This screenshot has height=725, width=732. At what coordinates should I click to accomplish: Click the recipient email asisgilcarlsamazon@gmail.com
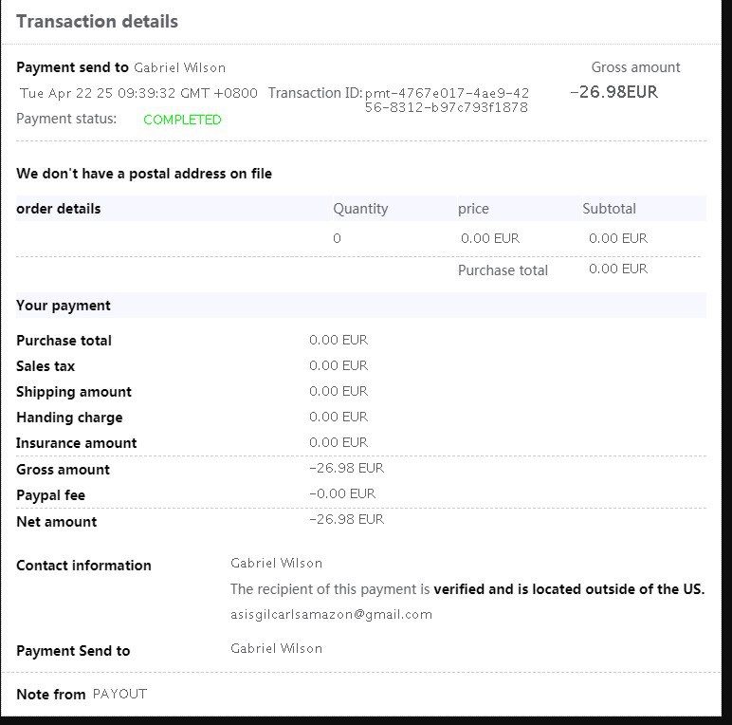[331, 614]
